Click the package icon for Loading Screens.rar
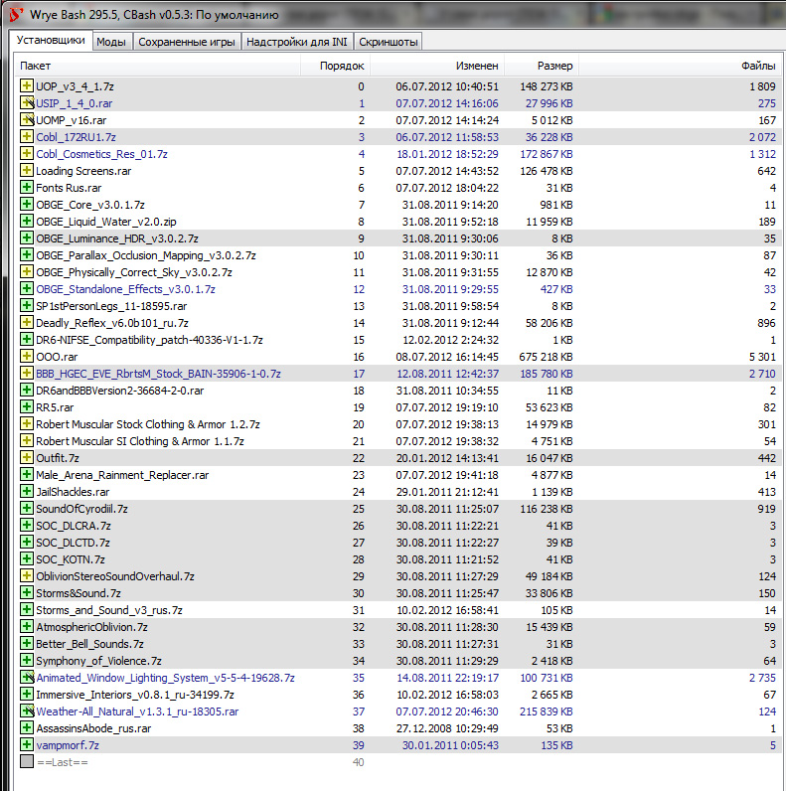This screenshot has width=786, height=791. [27, 171]
